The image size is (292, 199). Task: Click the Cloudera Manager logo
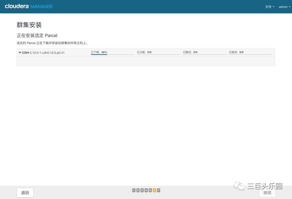(29, 6)
